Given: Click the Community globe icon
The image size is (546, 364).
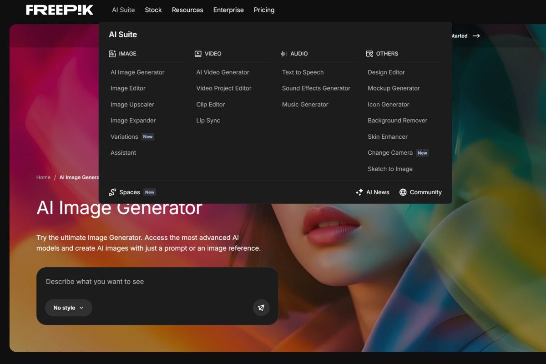Looking at the screenshot, I should (403, 192).
